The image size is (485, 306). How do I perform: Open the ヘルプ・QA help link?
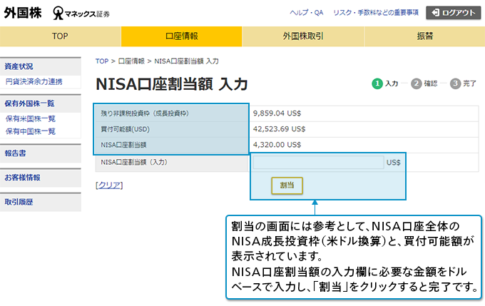(306, 13)
